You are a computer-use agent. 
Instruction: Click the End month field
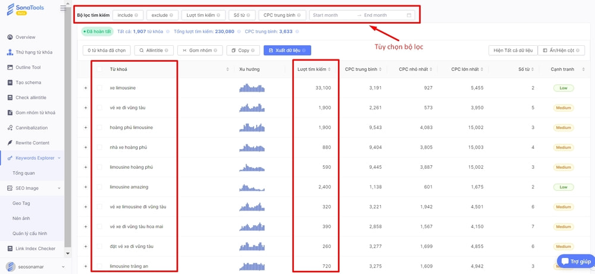[x=383, y=15]
